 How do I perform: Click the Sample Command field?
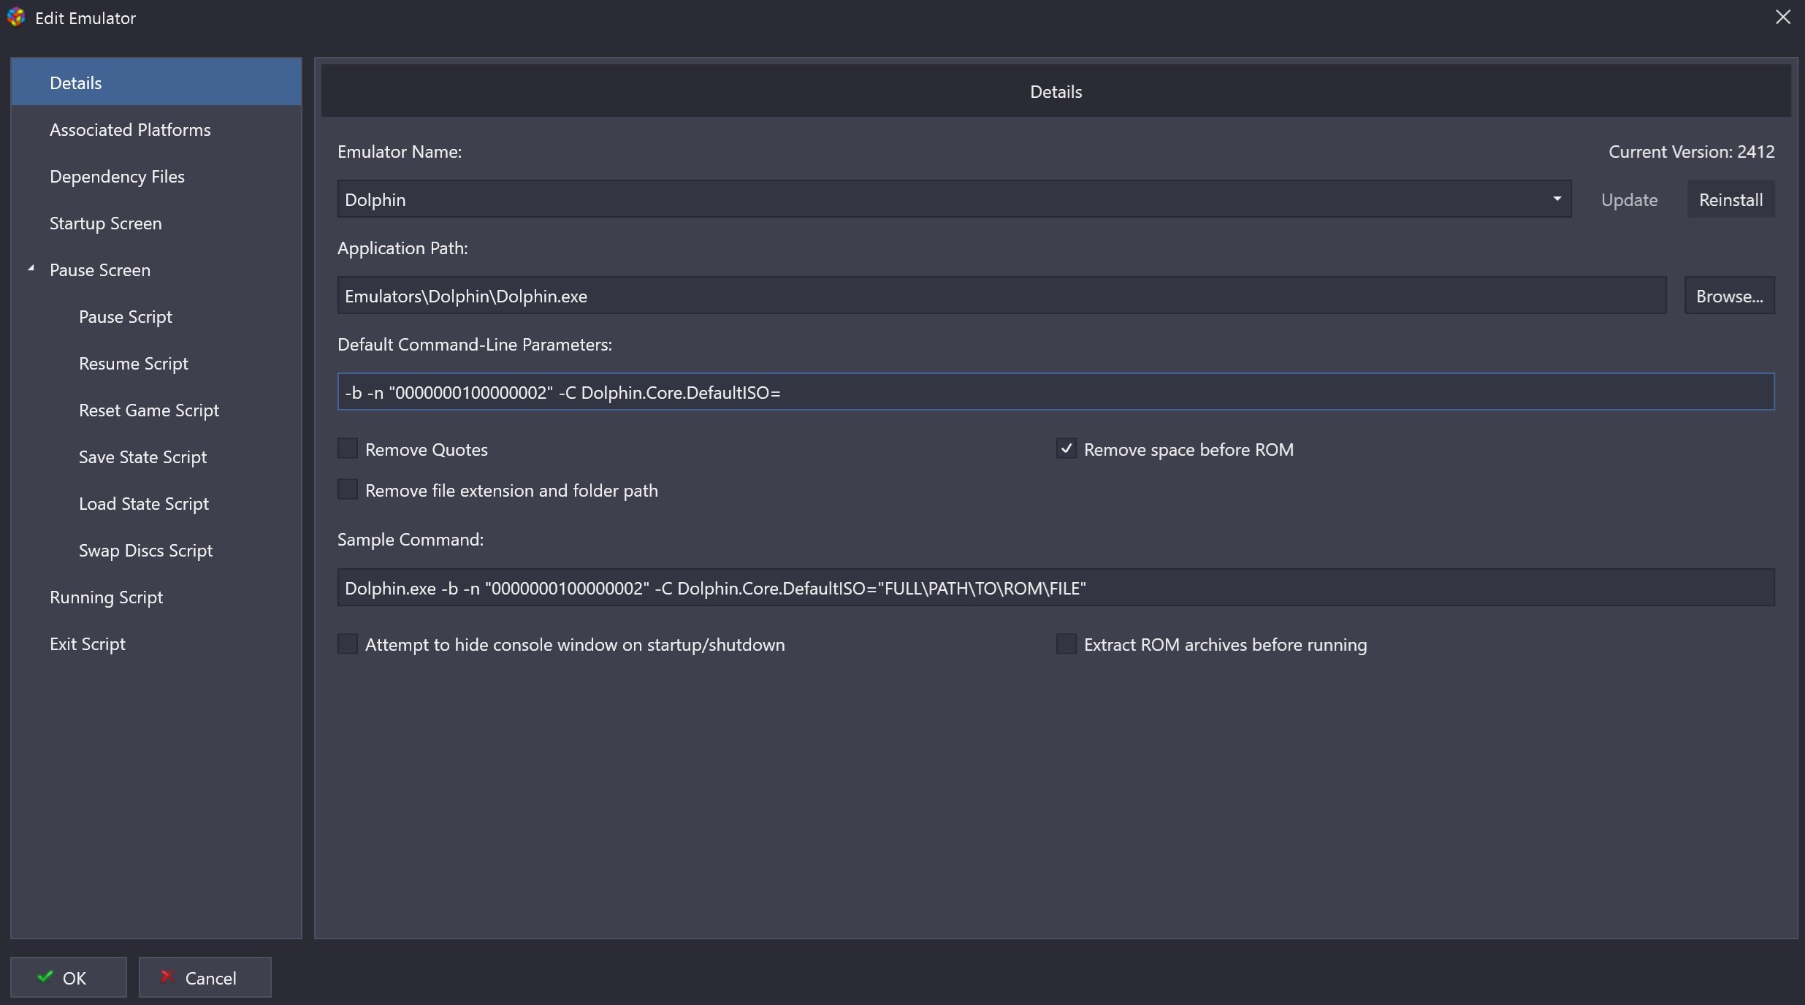(x=1056, y=587)
